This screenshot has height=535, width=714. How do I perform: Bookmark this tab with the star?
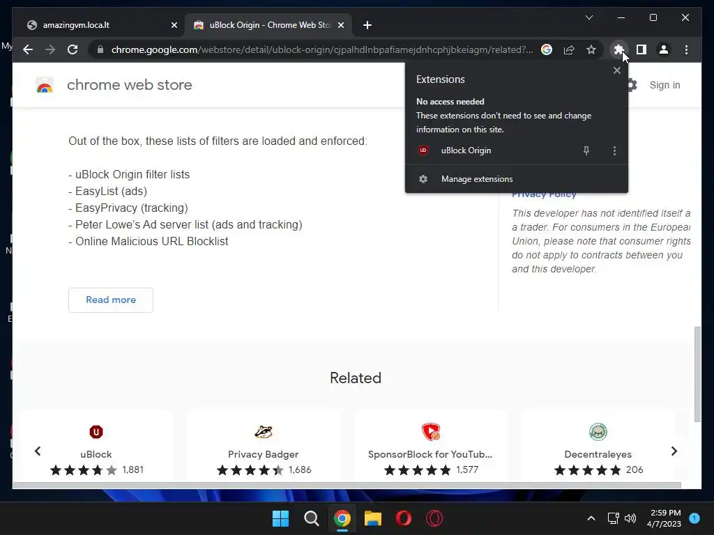(x=591, y=49)
